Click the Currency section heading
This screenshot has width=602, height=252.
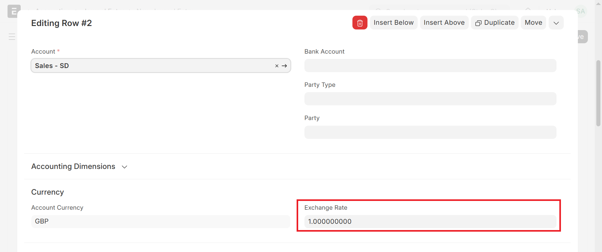coord(48,192)
